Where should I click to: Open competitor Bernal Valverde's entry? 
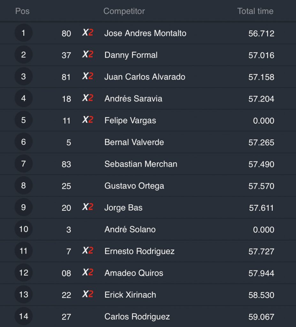(x=134, y=142)
